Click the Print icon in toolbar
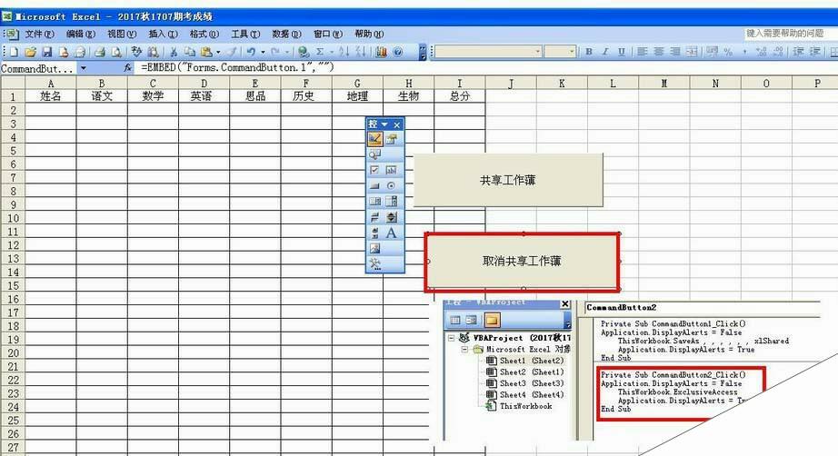 [x=99, y=52]
